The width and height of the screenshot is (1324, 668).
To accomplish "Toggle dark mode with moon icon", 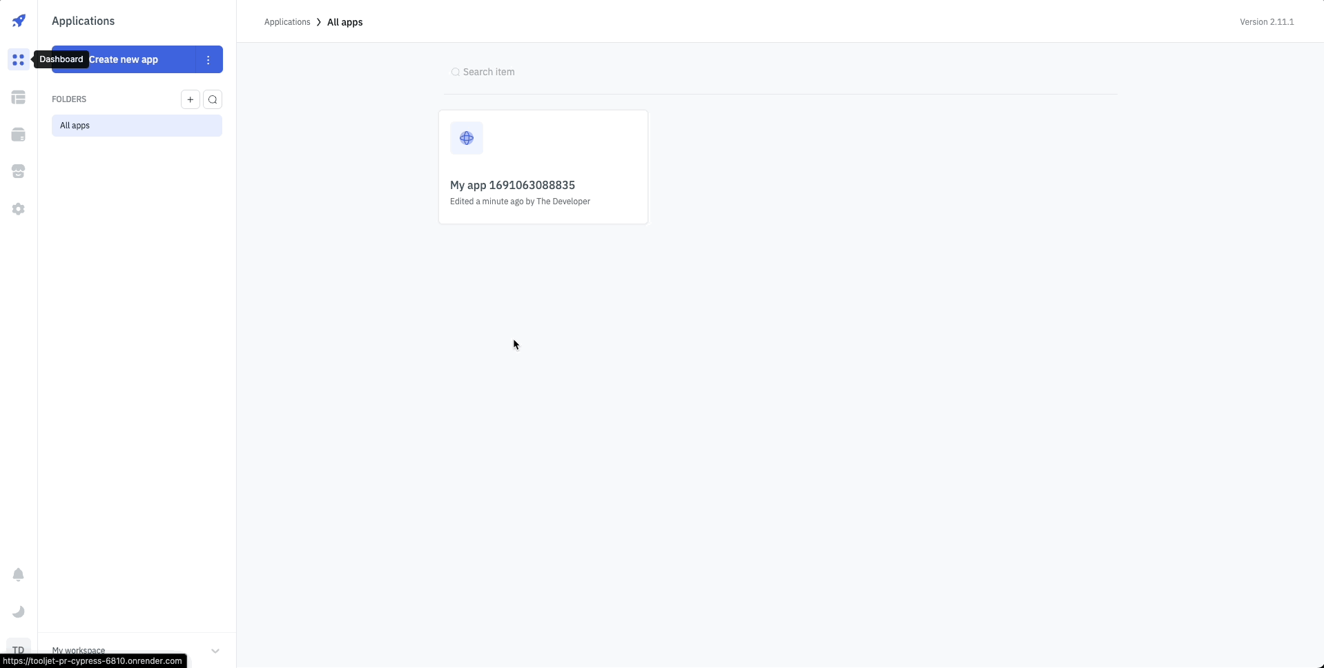I will click(x=19, y=612).
